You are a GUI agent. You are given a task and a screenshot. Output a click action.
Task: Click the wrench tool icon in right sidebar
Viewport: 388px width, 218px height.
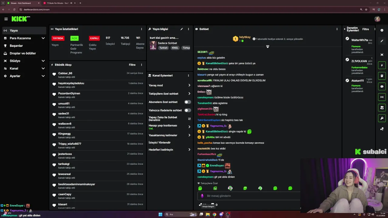click(382, 118)
